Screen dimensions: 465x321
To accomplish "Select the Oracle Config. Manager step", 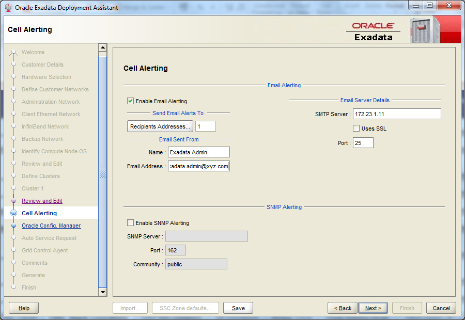I will click(51, 226).
